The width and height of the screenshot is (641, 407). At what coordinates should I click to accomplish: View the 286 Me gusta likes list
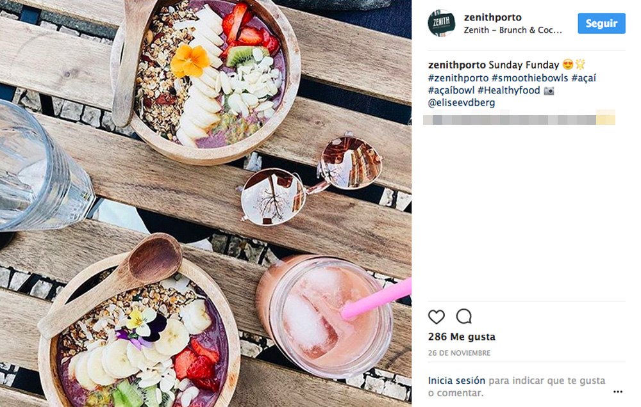(x=462, y=337)
